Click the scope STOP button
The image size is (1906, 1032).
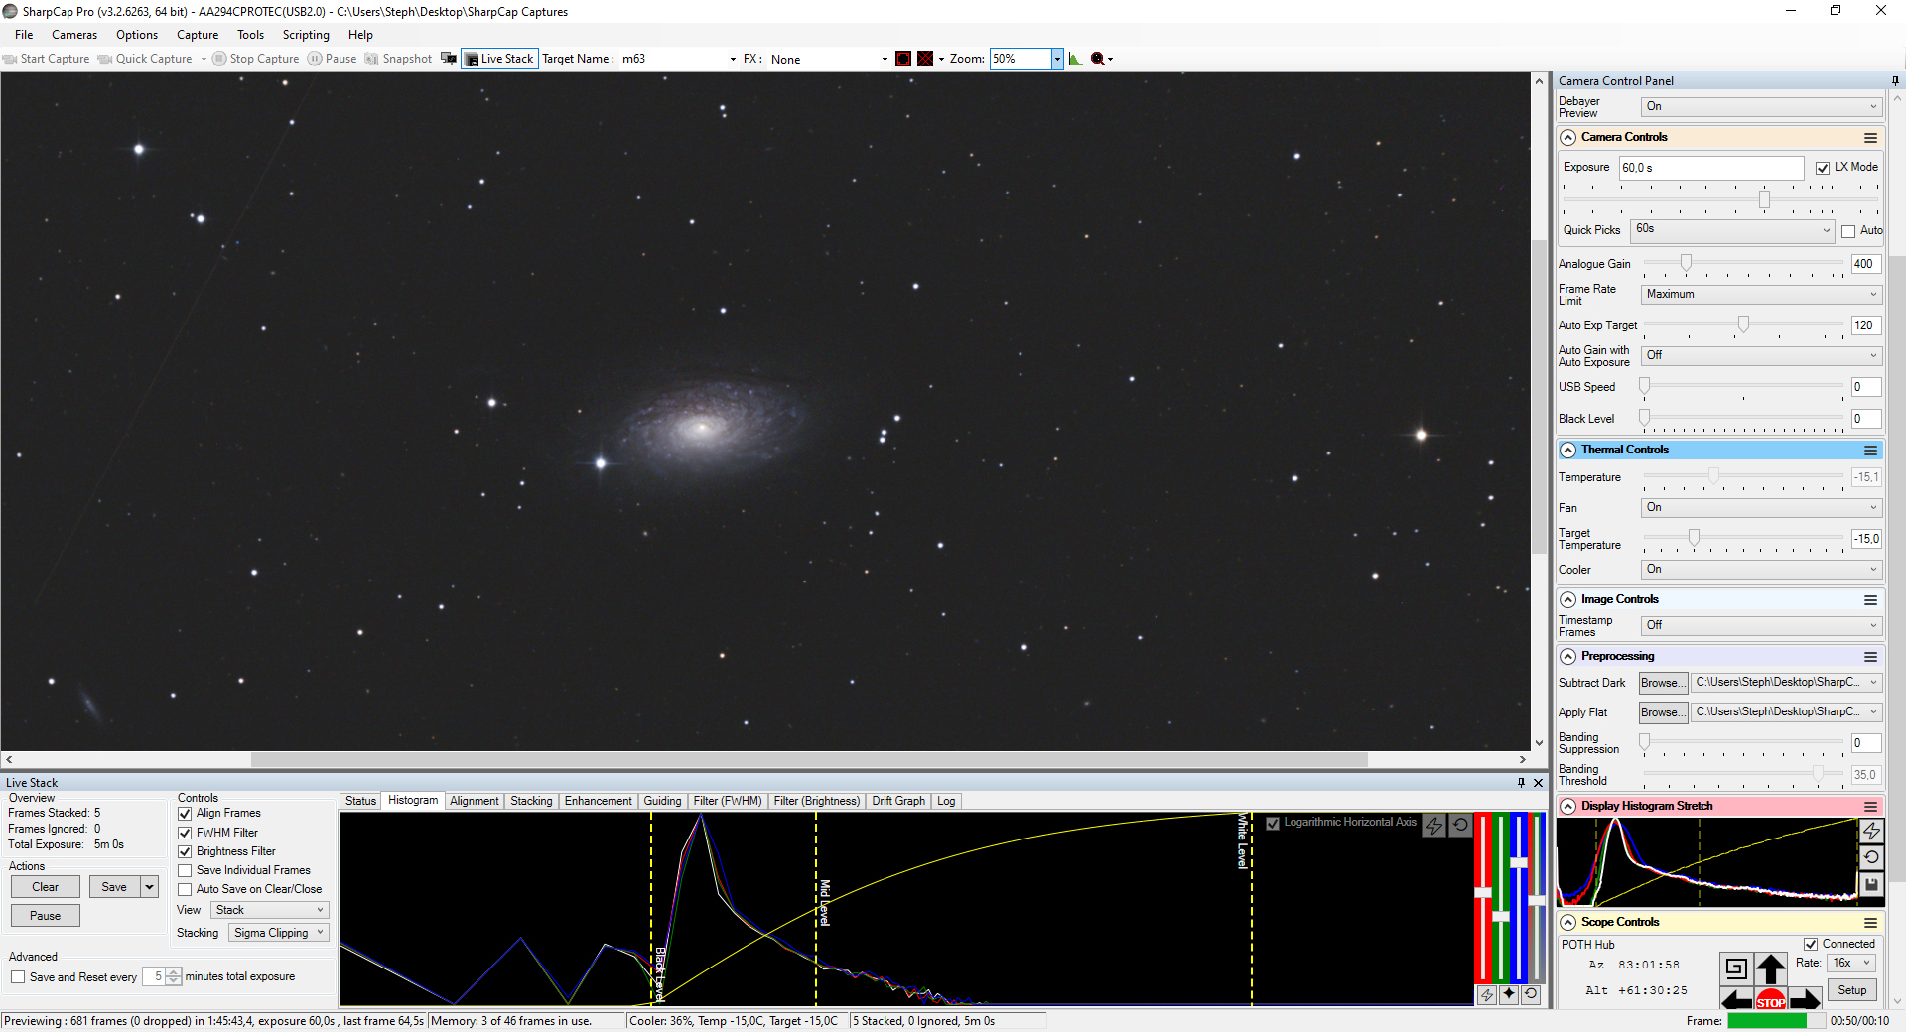(x=1771, y=1000)
